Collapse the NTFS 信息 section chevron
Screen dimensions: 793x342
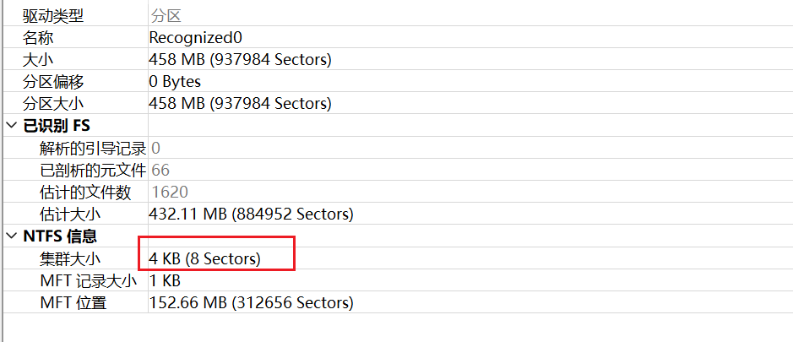[x=11, y=236]
